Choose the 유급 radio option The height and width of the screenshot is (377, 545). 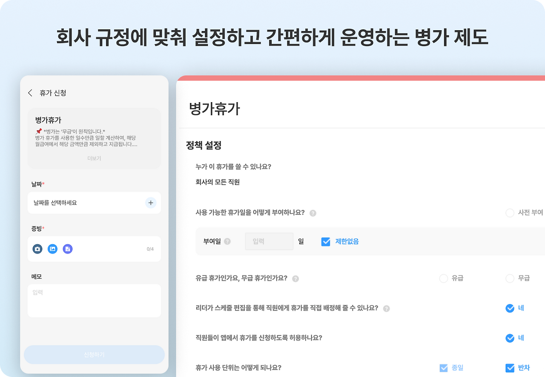click(443, 278)
